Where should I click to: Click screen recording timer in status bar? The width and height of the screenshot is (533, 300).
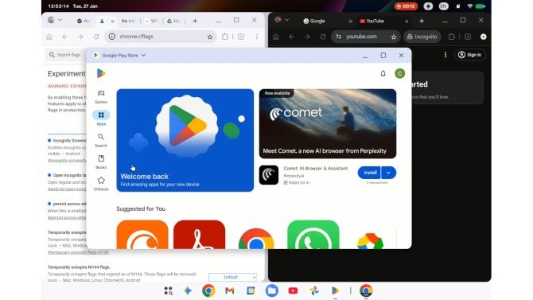tap(406, 6)
